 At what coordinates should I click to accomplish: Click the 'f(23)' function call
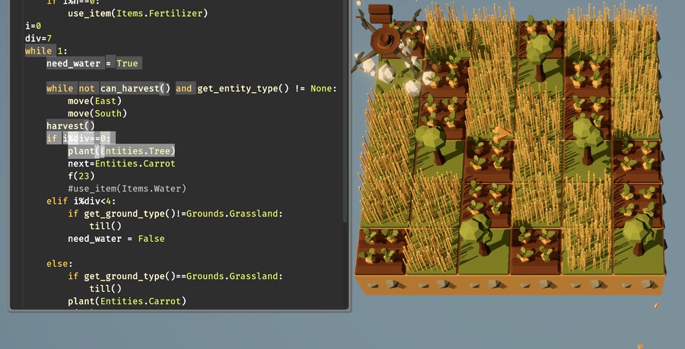pos(81,176)
